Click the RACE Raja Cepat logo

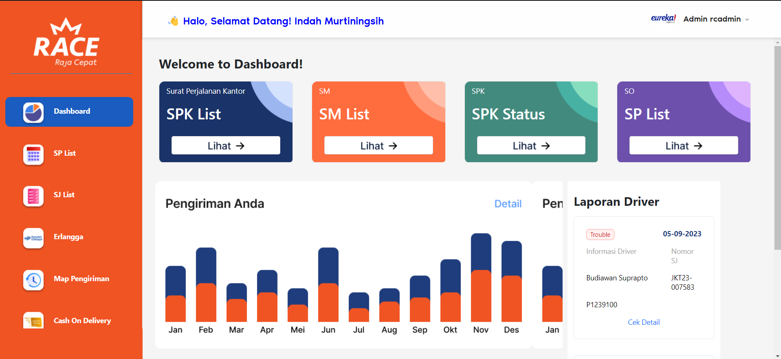[x=66, y=42]
